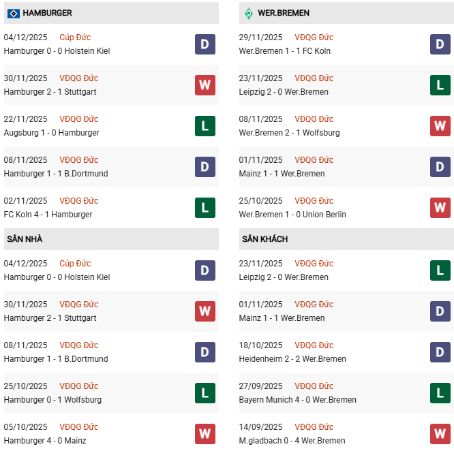Open the Heidenheim 2 - 2 Wer.Bremen match
Viewport: 454px width, 451px height.
292,359
